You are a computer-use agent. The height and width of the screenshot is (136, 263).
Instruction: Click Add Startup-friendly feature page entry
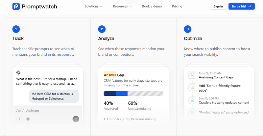click(220, 88)
